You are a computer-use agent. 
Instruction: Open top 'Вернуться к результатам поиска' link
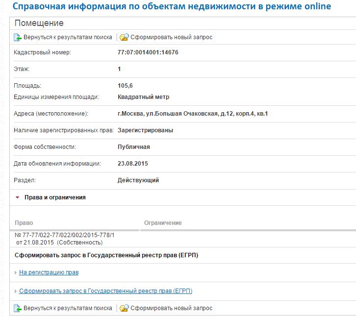pyautogui.click(x=68, y=37)
